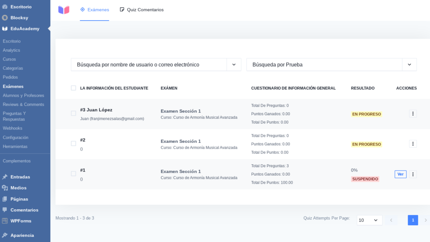This screenshot has width=430, height=242.
Task: Open three-dot actions menu for attempt #1
Action: pyautogui.click(x=413, y=174)
